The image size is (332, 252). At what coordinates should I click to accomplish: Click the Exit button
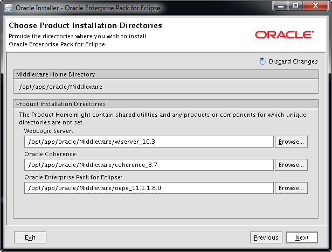click(x=30, y=237)
